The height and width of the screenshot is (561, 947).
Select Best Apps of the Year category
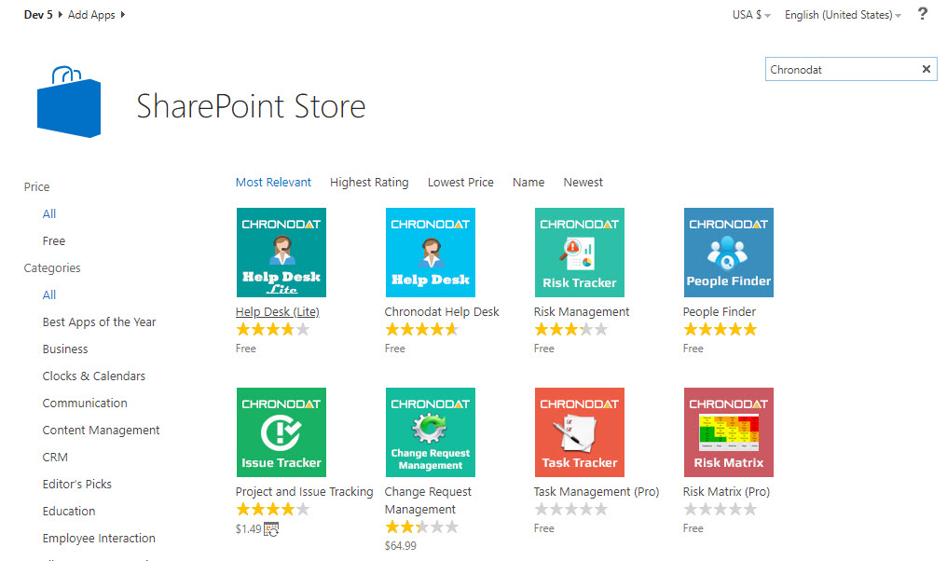pos(99,322)
